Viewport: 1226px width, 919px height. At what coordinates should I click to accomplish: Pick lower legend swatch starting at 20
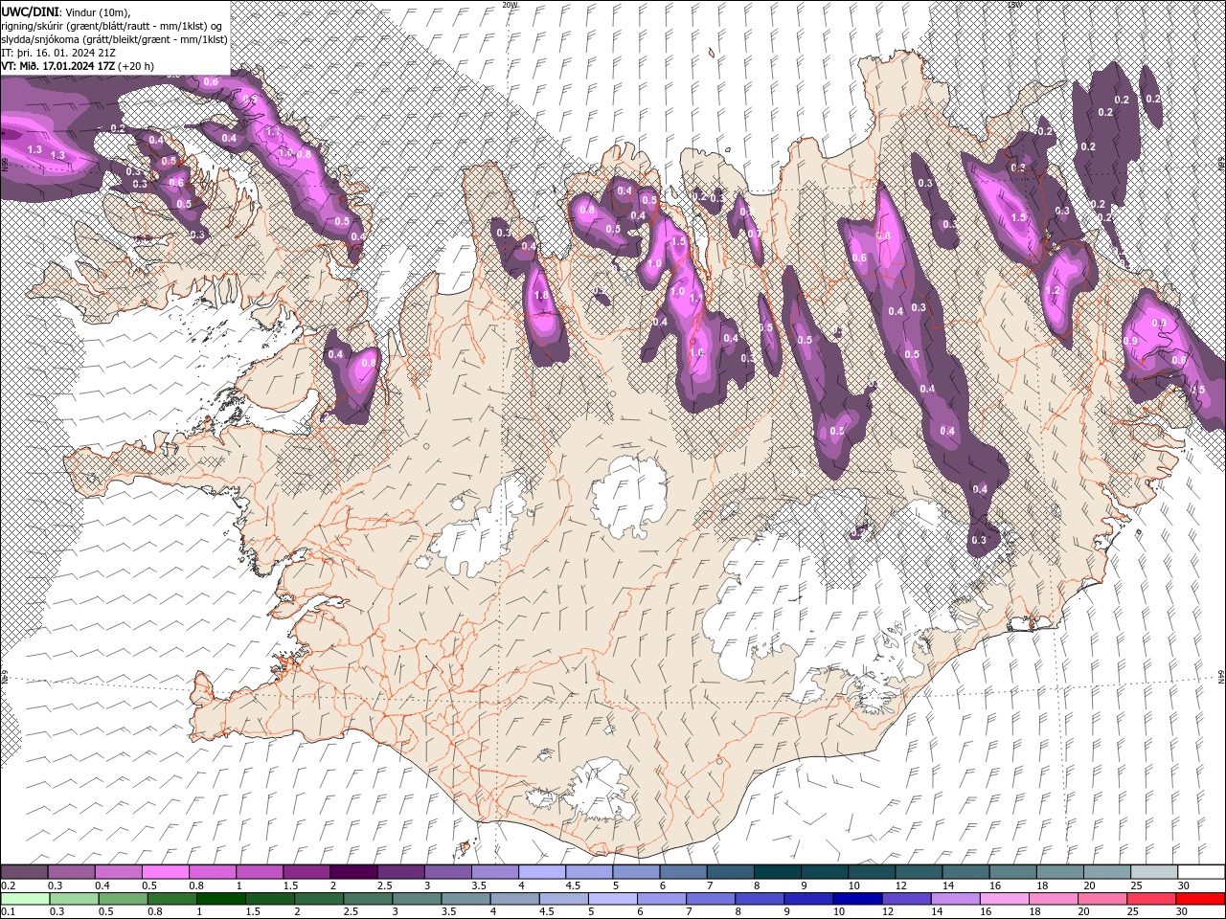click(1101, 899)
